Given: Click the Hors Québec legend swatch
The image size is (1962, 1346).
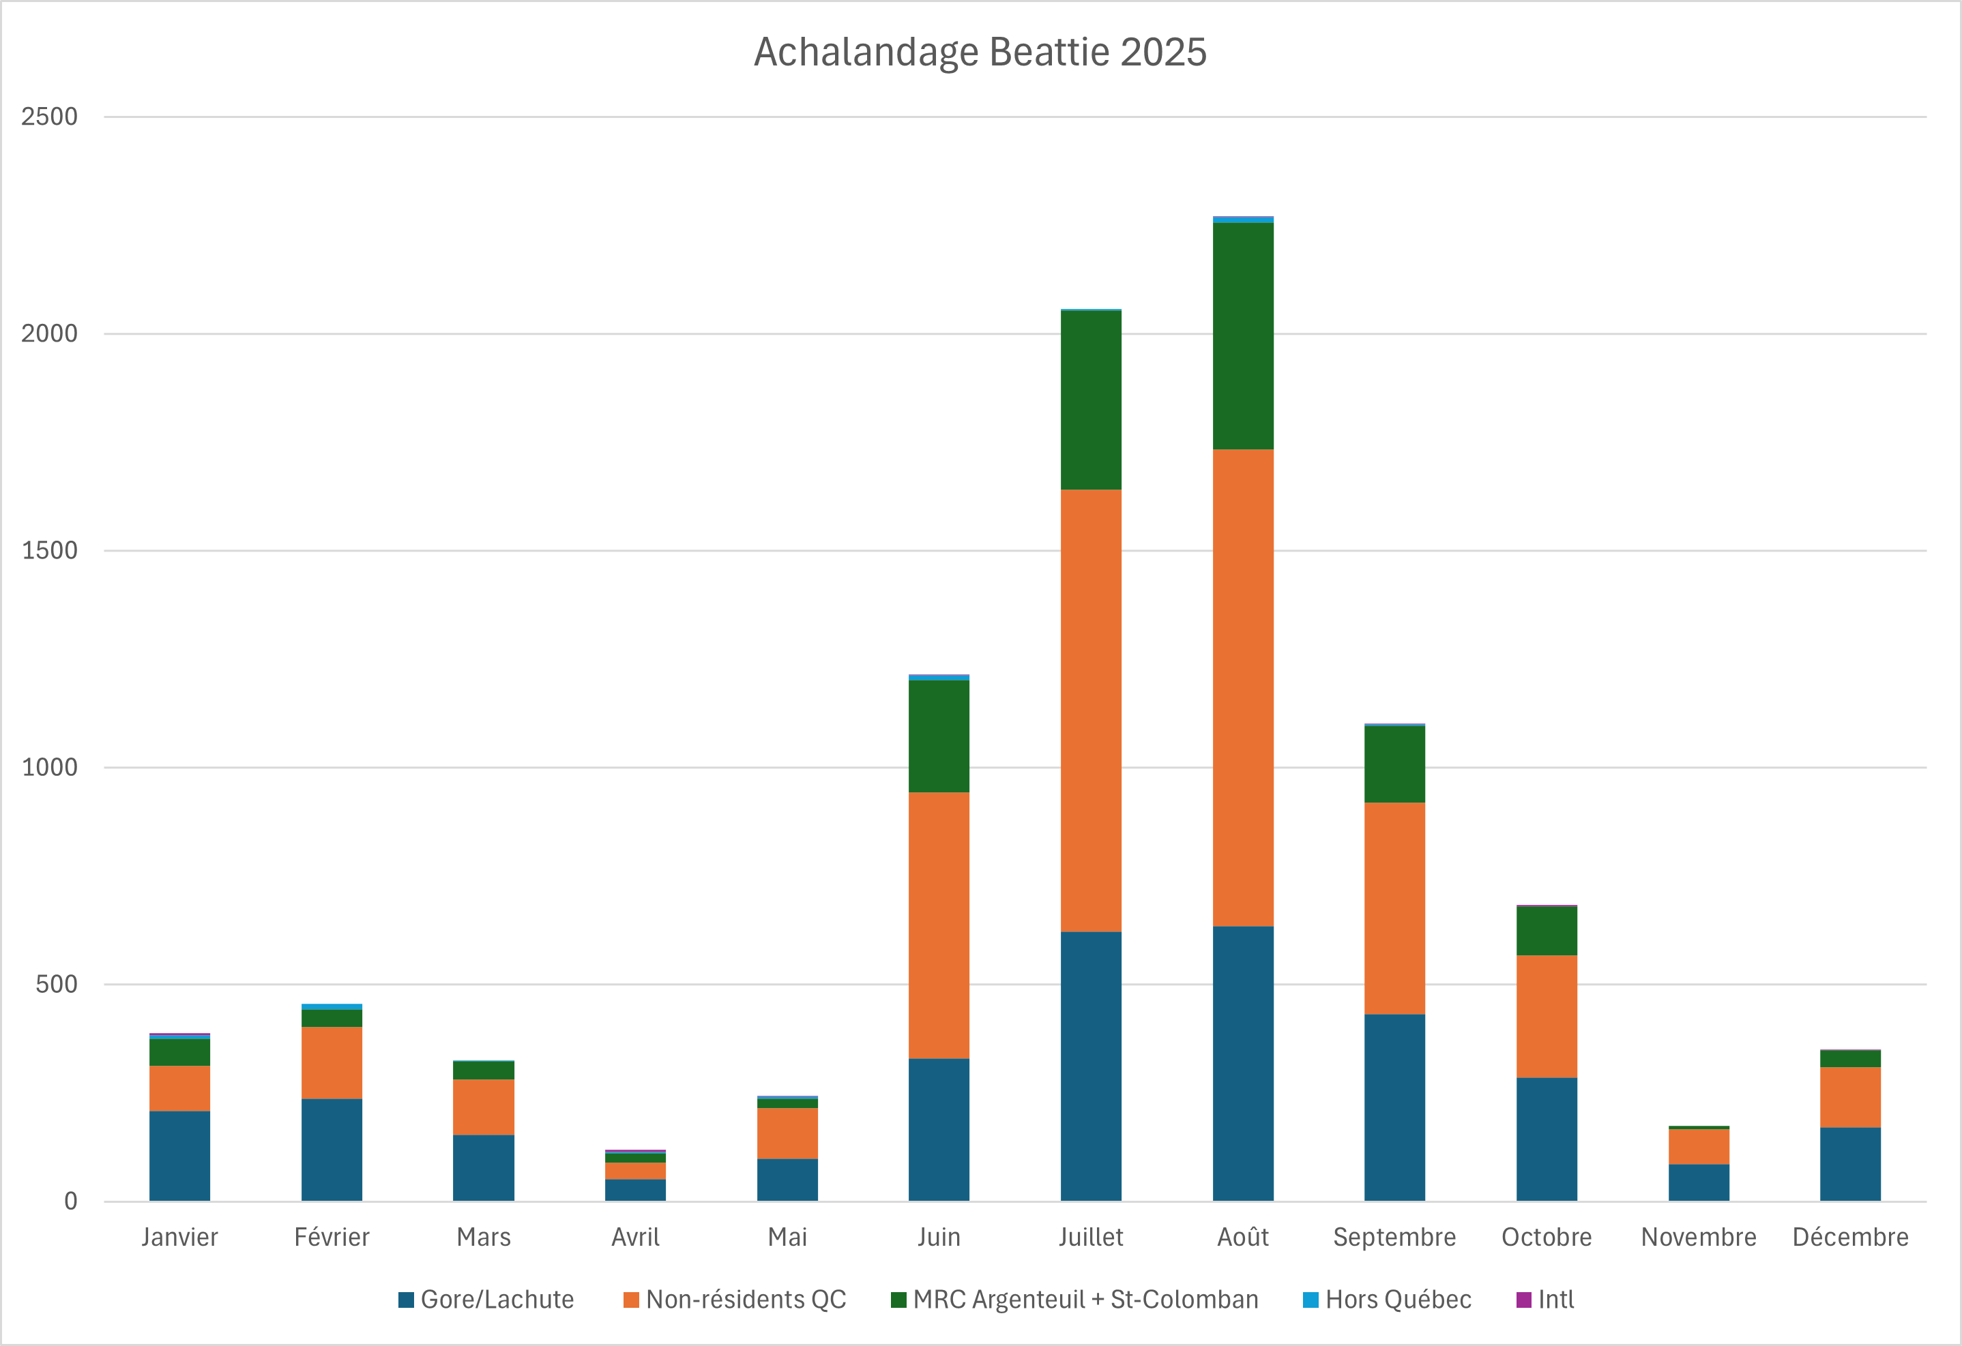Looking at the screenshot, I should (x=1311, y=1300).
